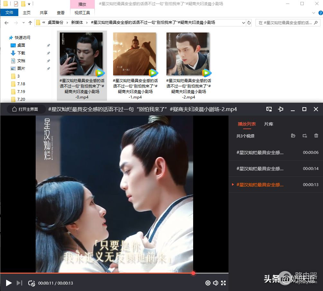Unpin 文档 using its pin icon
The width and height of the screenshot is (323, 291).
pos(48,61)
